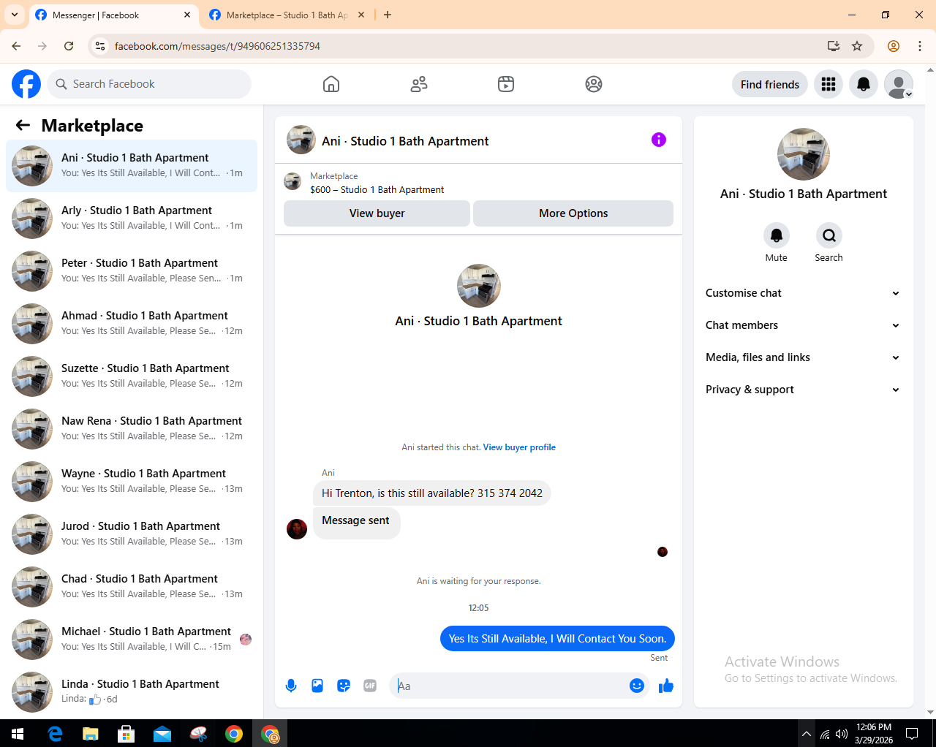936x747 pixels.
Task: Open the emoji picker in message box
Action: (637, 686)
